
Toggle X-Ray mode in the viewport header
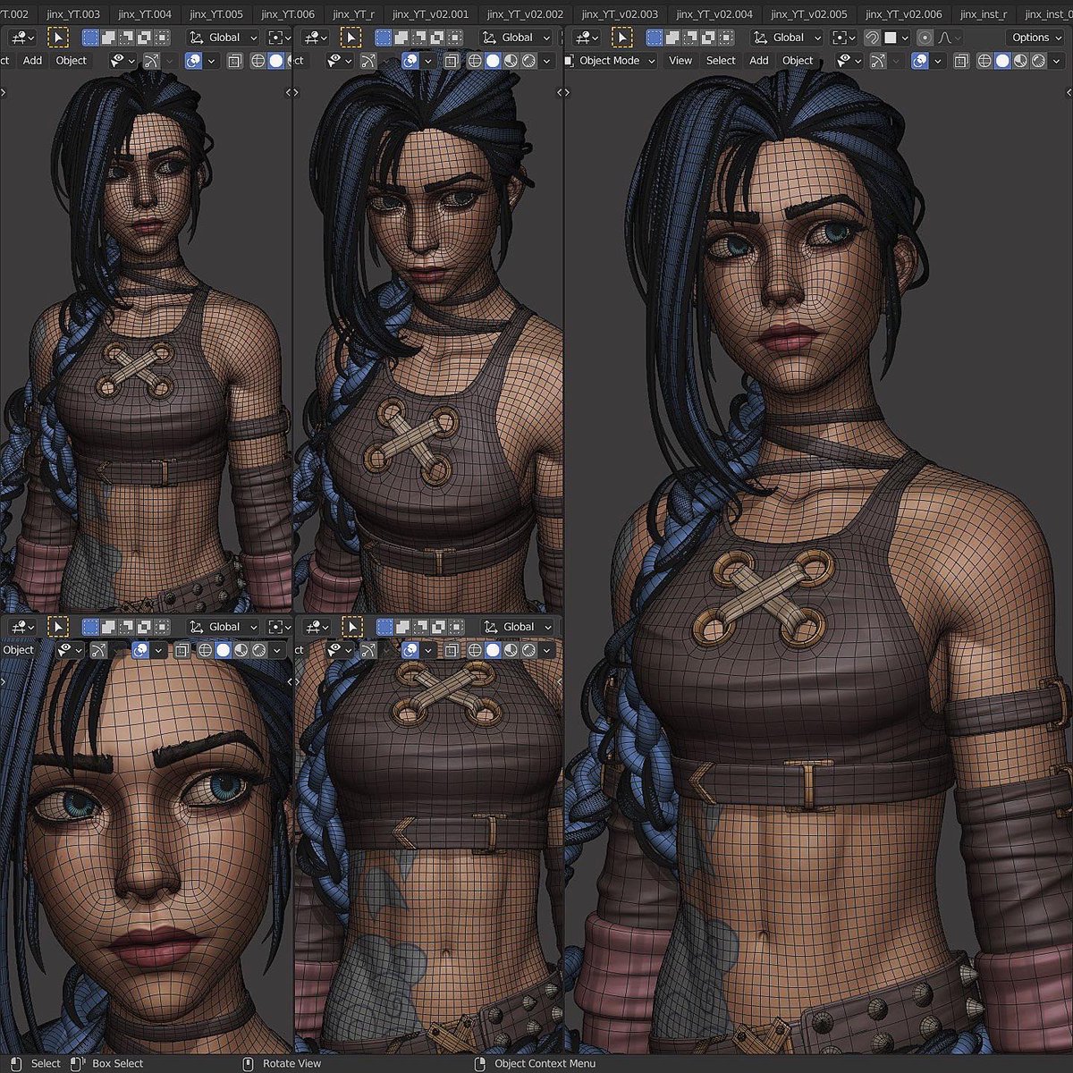tap(960, 60)
